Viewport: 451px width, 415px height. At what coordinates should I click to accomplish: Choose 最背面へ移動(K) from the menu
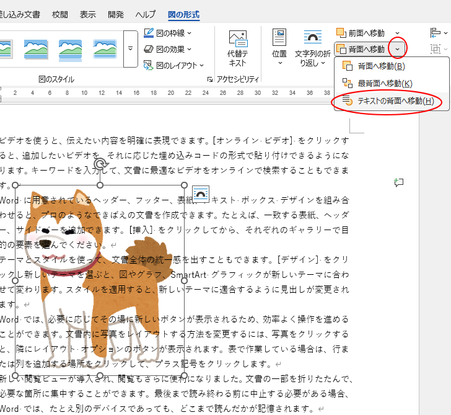tap(384, 84)
